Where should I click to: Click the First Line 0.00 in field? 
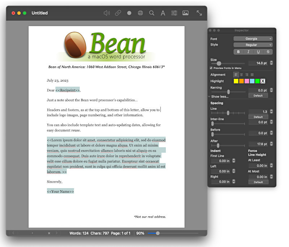pyautogui.click(x=221, y=161)
